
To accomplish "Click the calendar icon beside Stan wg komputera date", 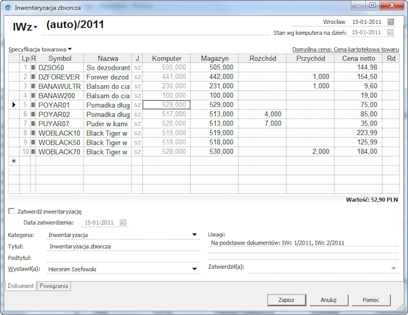I will click(391, 32).
